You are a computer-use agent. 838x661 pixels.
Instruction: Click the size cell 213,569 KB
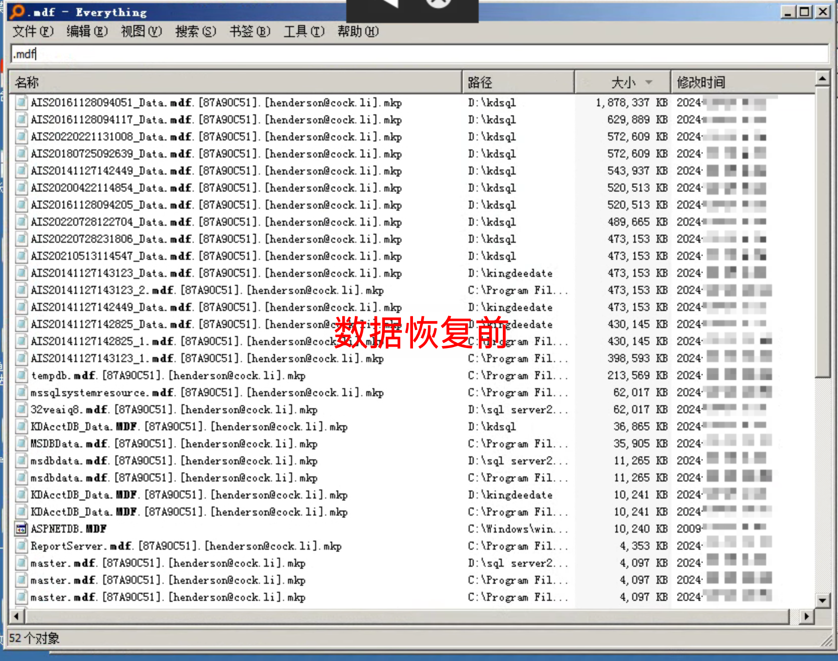click(637, 376)
